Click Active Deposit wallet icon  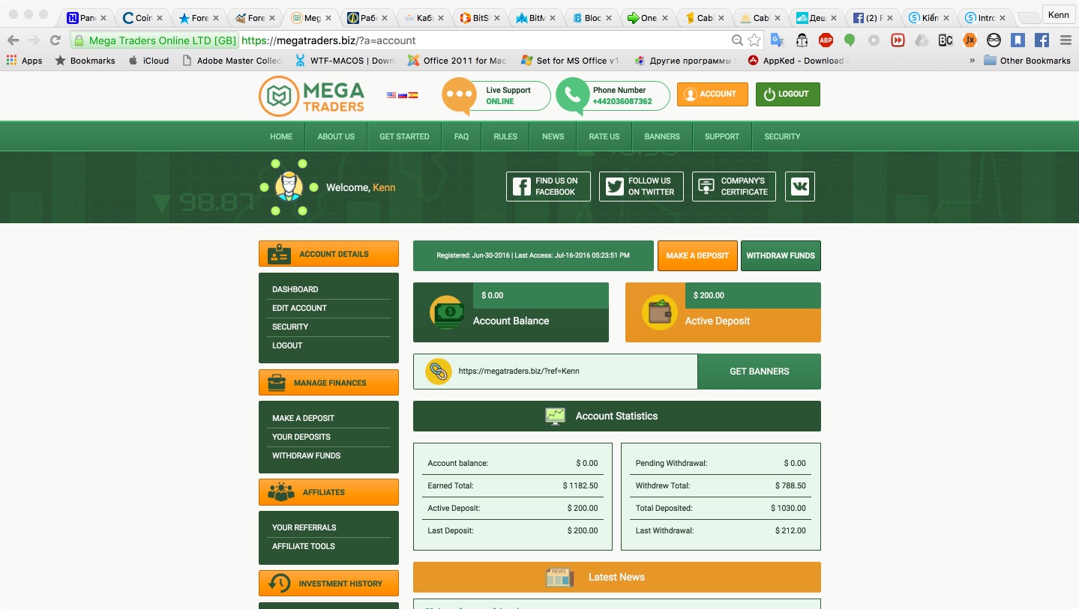[x=660, y=312]
